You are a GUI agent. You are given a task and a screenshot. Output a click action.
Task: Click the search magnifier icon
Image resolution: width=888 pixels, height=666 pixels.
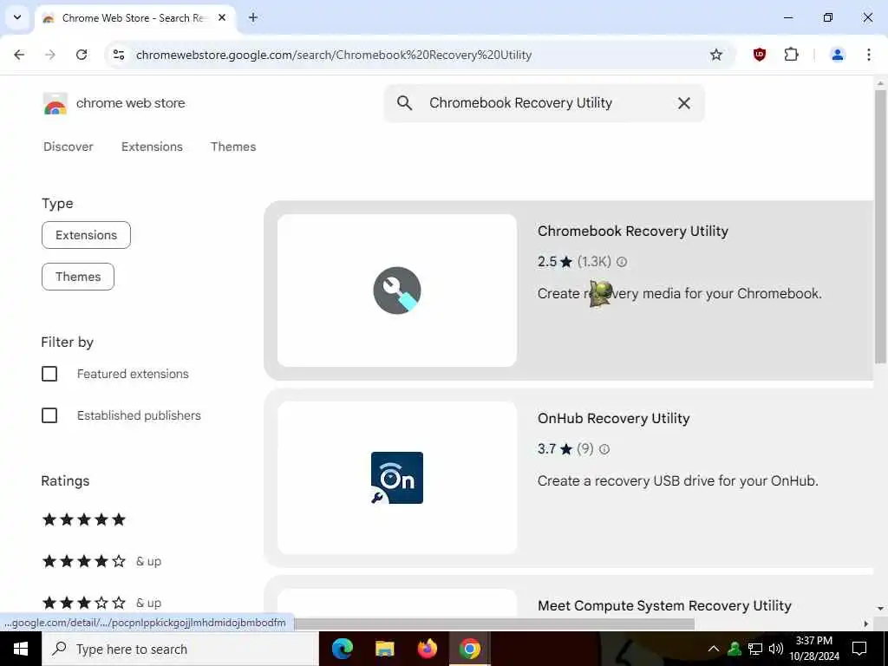pyautogui.click(x=404, y=103)
